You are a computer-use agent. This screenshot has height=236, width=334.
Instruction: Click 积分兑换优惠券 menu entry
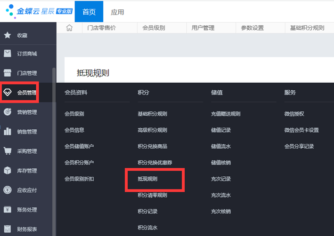155,163
